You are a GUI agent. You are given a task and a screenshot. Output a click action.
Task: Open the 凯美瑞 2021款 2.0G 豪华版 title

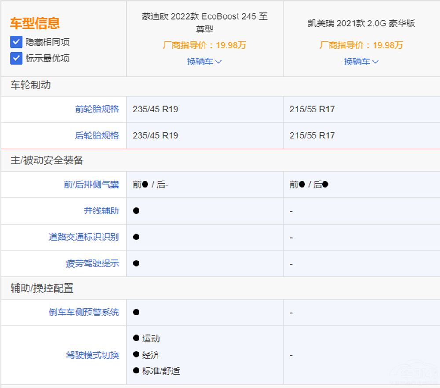point(361,23)
